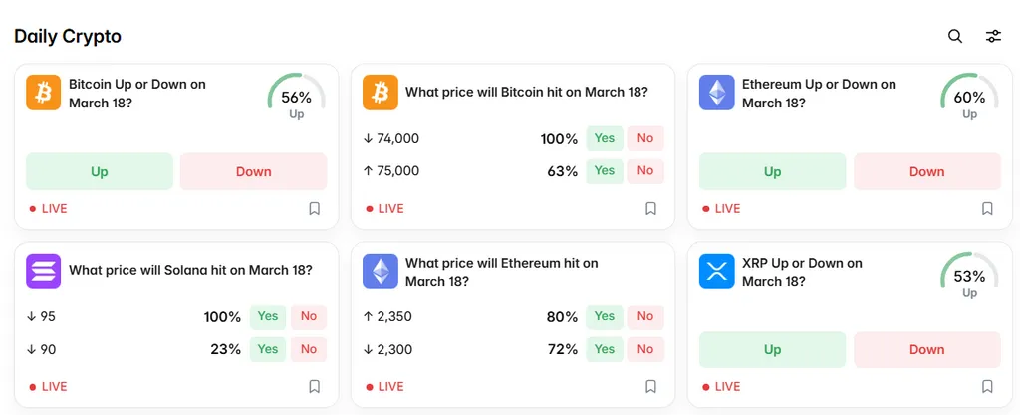The width and height of the screenshot is (1020, 415).
Task: Pick No for Solana dropping to 90
Action: click(309, 349)
